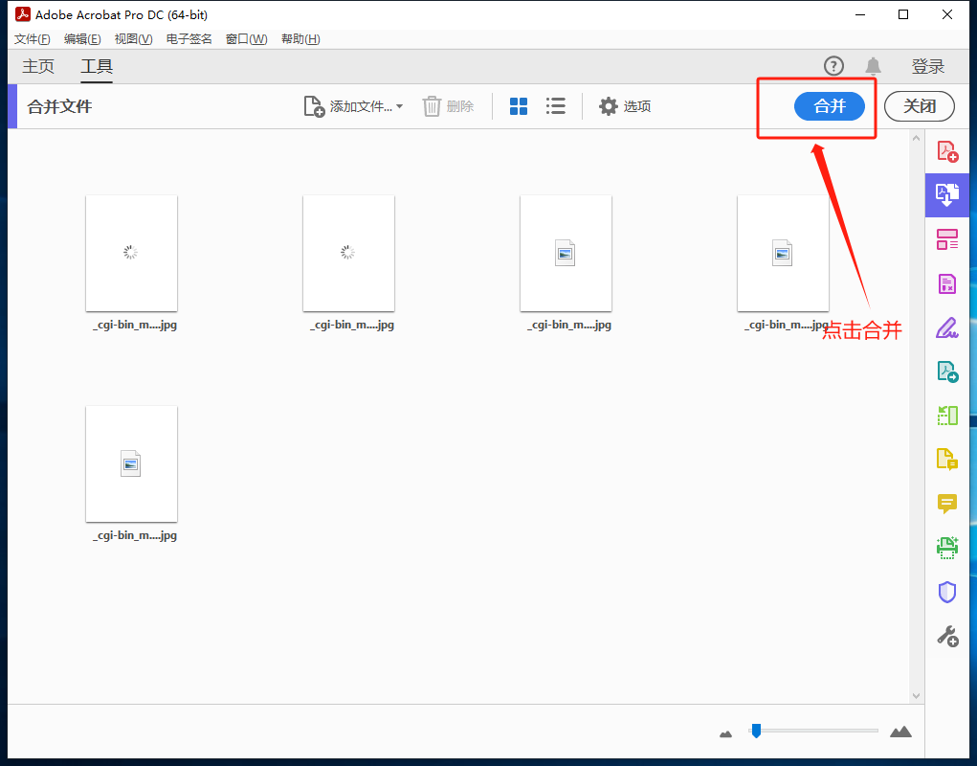Open the Export PDF sidebar tool
Viewport: 977px width, 766px height.
point(946,372)
